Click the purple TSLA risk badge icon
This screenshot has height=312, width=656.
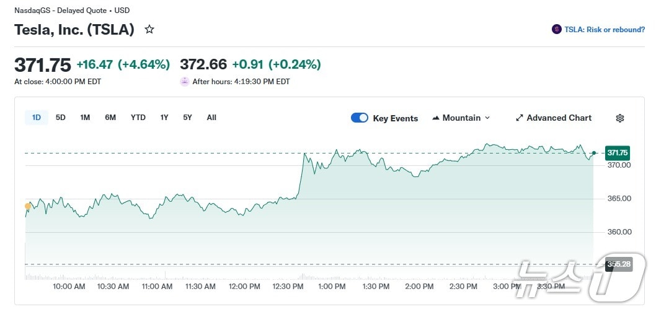(556, 29)
